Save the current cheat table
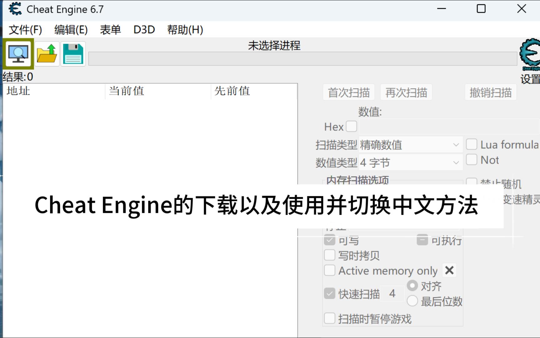 coord(73,54)
